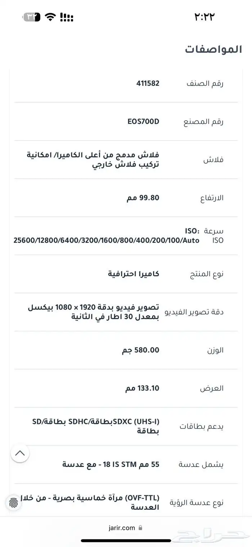Select the manufacturer number EOS700D
The height and width of the screenshot is (547, 252).
point(143,121)
